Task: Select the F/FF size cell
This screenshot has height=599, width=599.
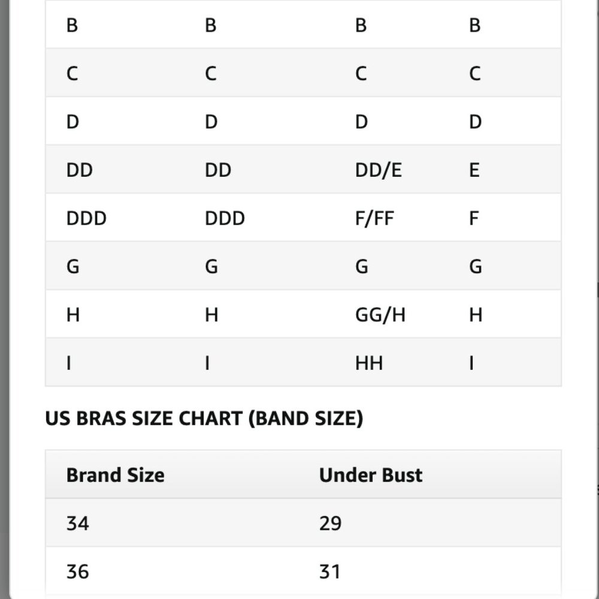Action: 374,218
